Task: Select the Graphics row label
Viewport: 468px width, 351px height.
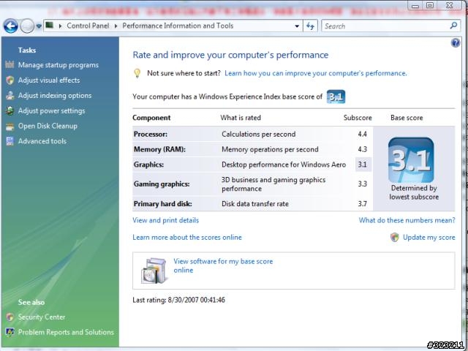Action: pyautogui.click(x=148, y=165)
